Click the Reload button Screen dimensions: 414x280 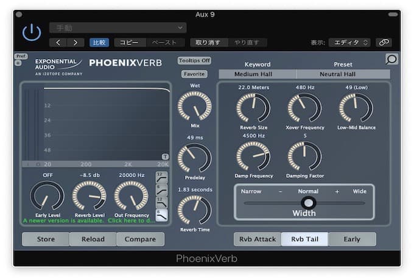pos(93,239)
